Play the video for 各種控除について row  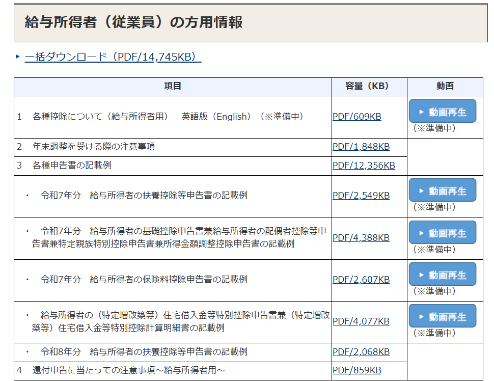click(x=443, y=111)
